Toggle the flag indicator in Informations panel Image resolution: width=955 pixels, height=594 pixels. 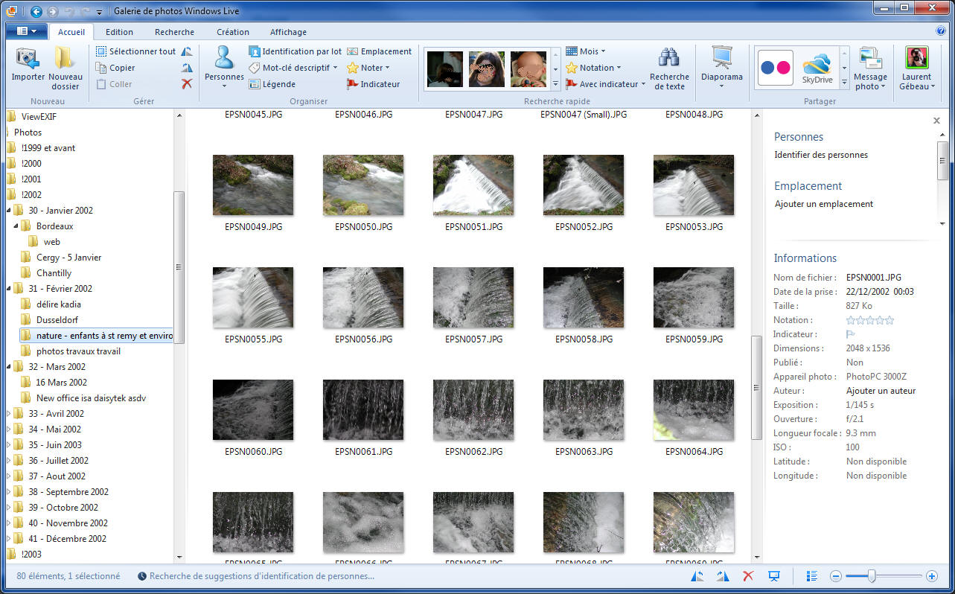click(851, 335)
